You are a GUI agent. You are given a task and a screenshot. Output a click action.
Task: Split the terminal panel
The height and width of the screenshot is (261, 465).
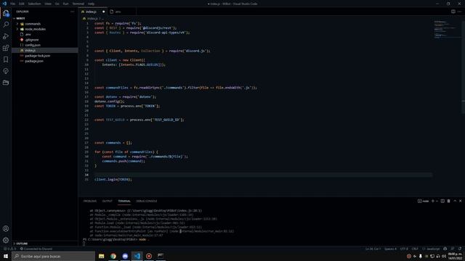pos(442,201)
